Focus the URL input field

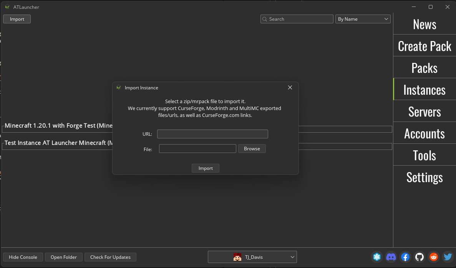212,134
